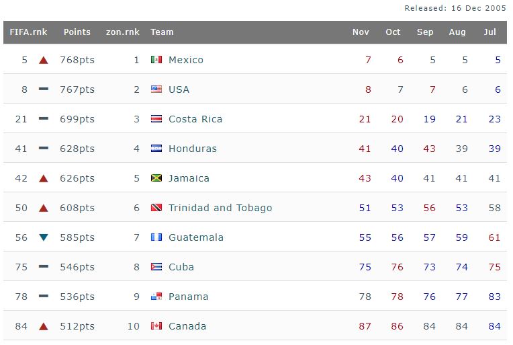Open the Cuba team link
Image resolution: width=513 pixels, height=345 pixels.
click(x=181, y=267)
